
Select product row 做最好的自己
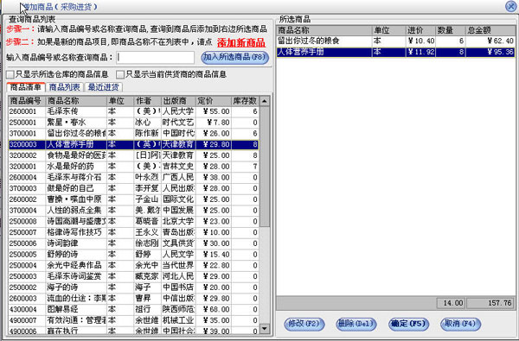point(134,188)
